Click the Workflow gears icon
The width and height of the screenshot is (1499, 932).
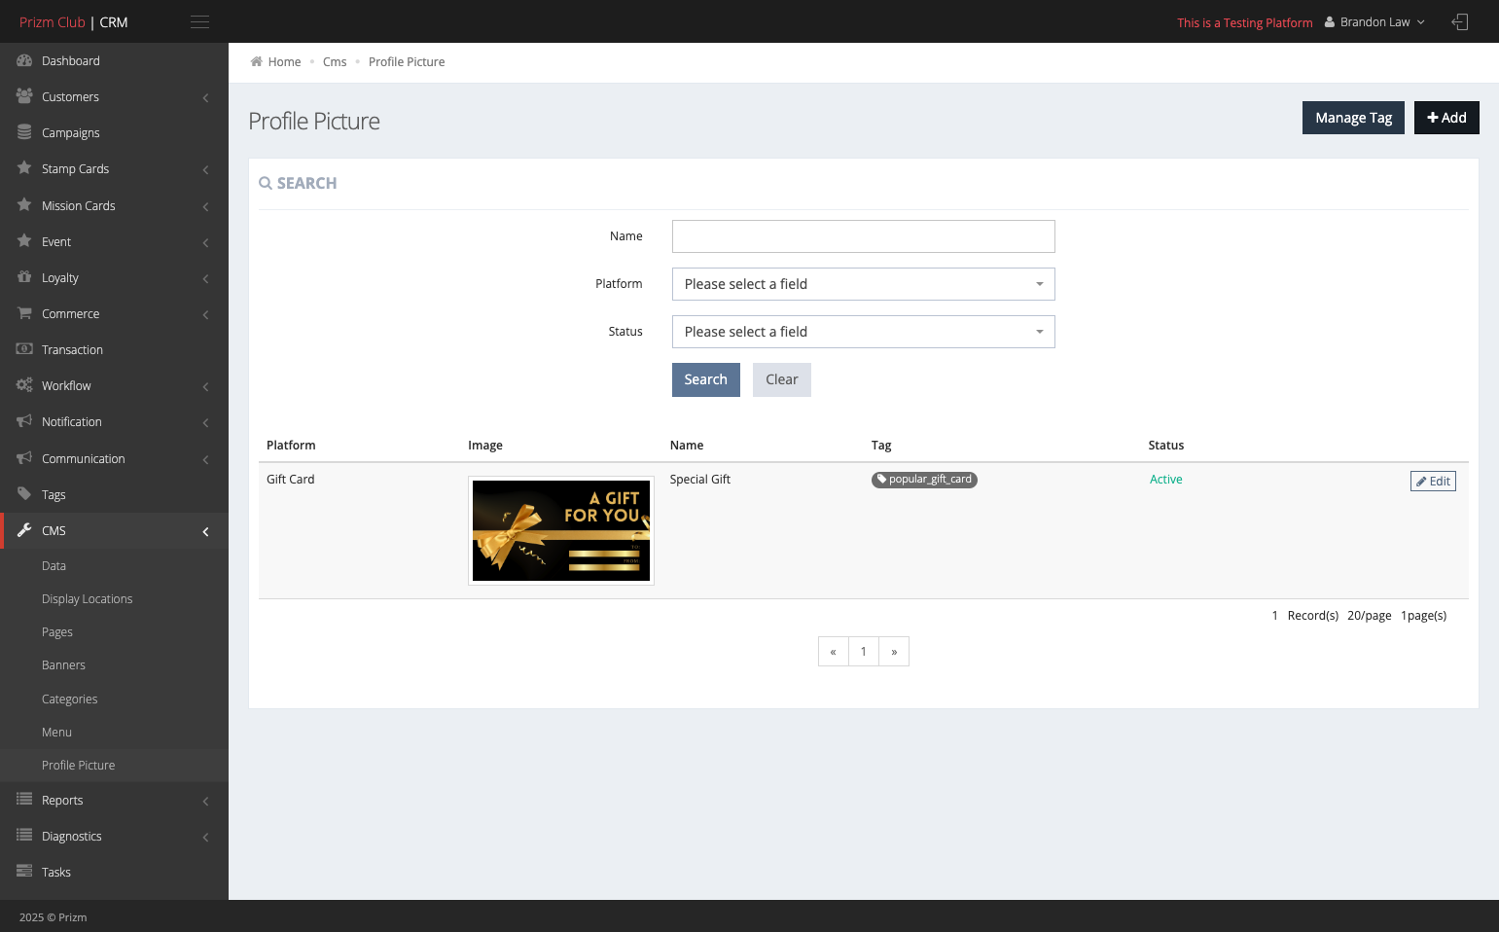[x=24, y=385]
